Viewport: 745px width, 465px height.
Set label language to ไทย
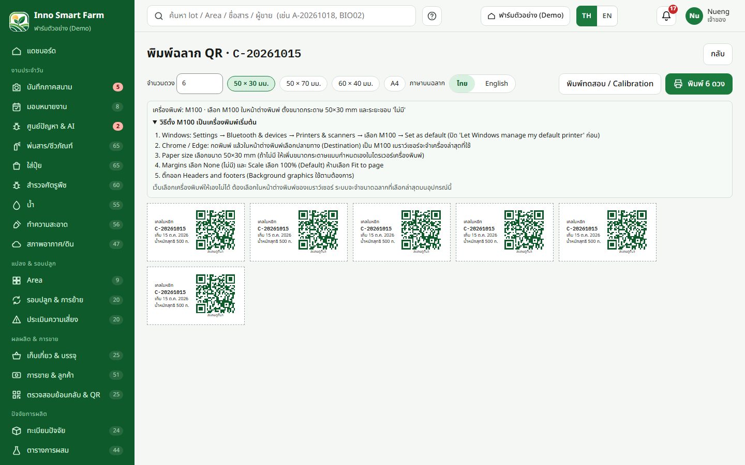point(462,84)
